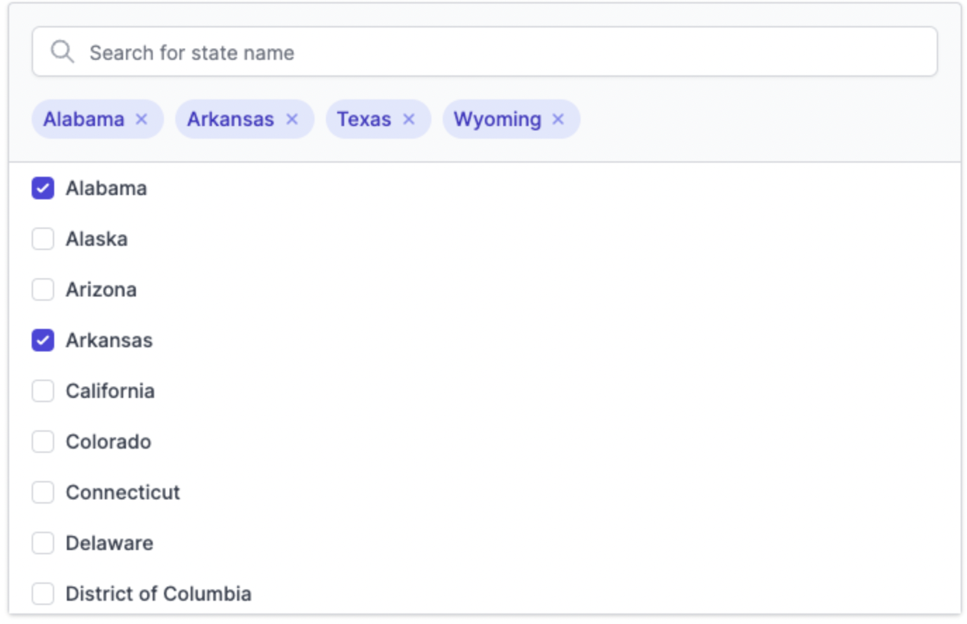
Task: Select the Delaware list label
Action: pyautogui.click(x=110, y=543)
